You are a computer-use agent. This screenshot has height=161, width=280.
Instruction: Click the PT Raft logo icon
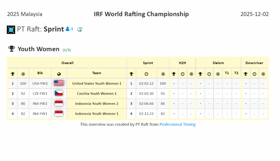pos(11,29)
